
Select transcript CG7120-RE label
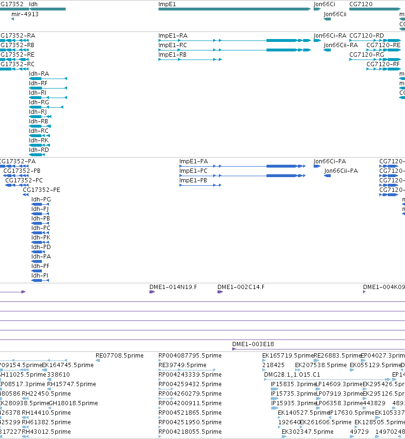[x=384, y=45]
